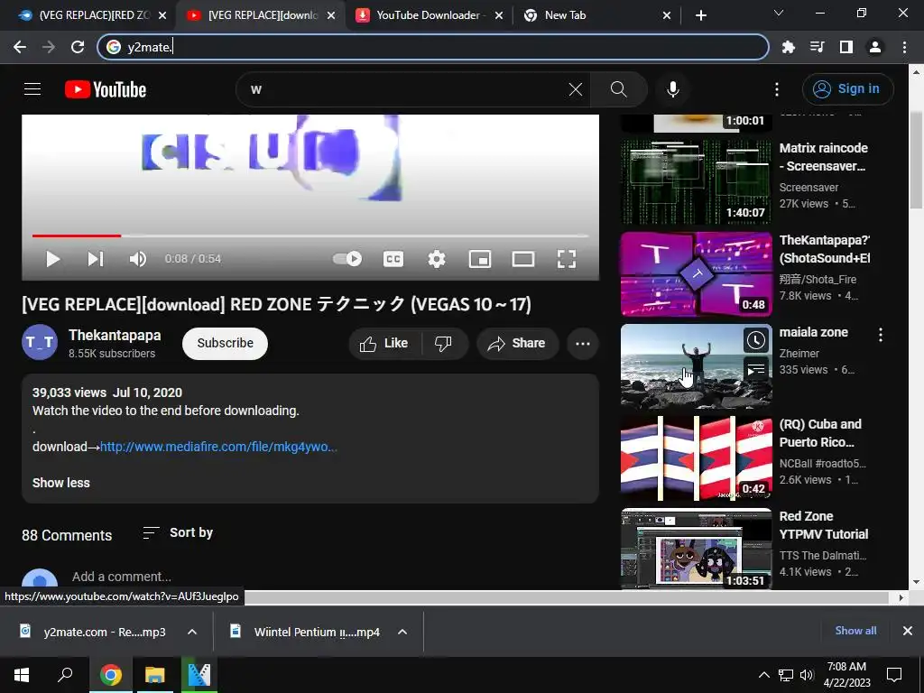
Task: Add maiala zone to Watch later
Action: click(756, 340)
